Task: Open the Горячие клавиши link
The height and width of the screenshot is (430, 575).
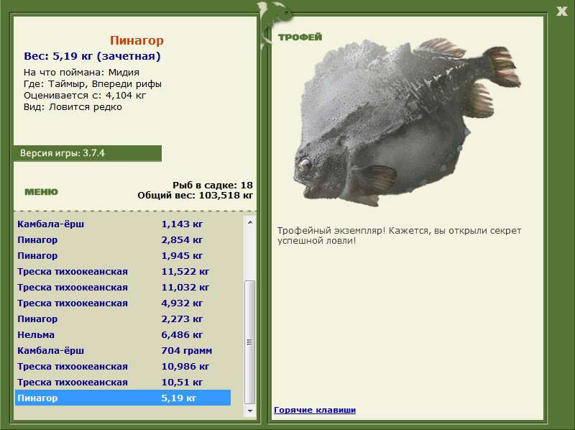Action: click(314, 410)
